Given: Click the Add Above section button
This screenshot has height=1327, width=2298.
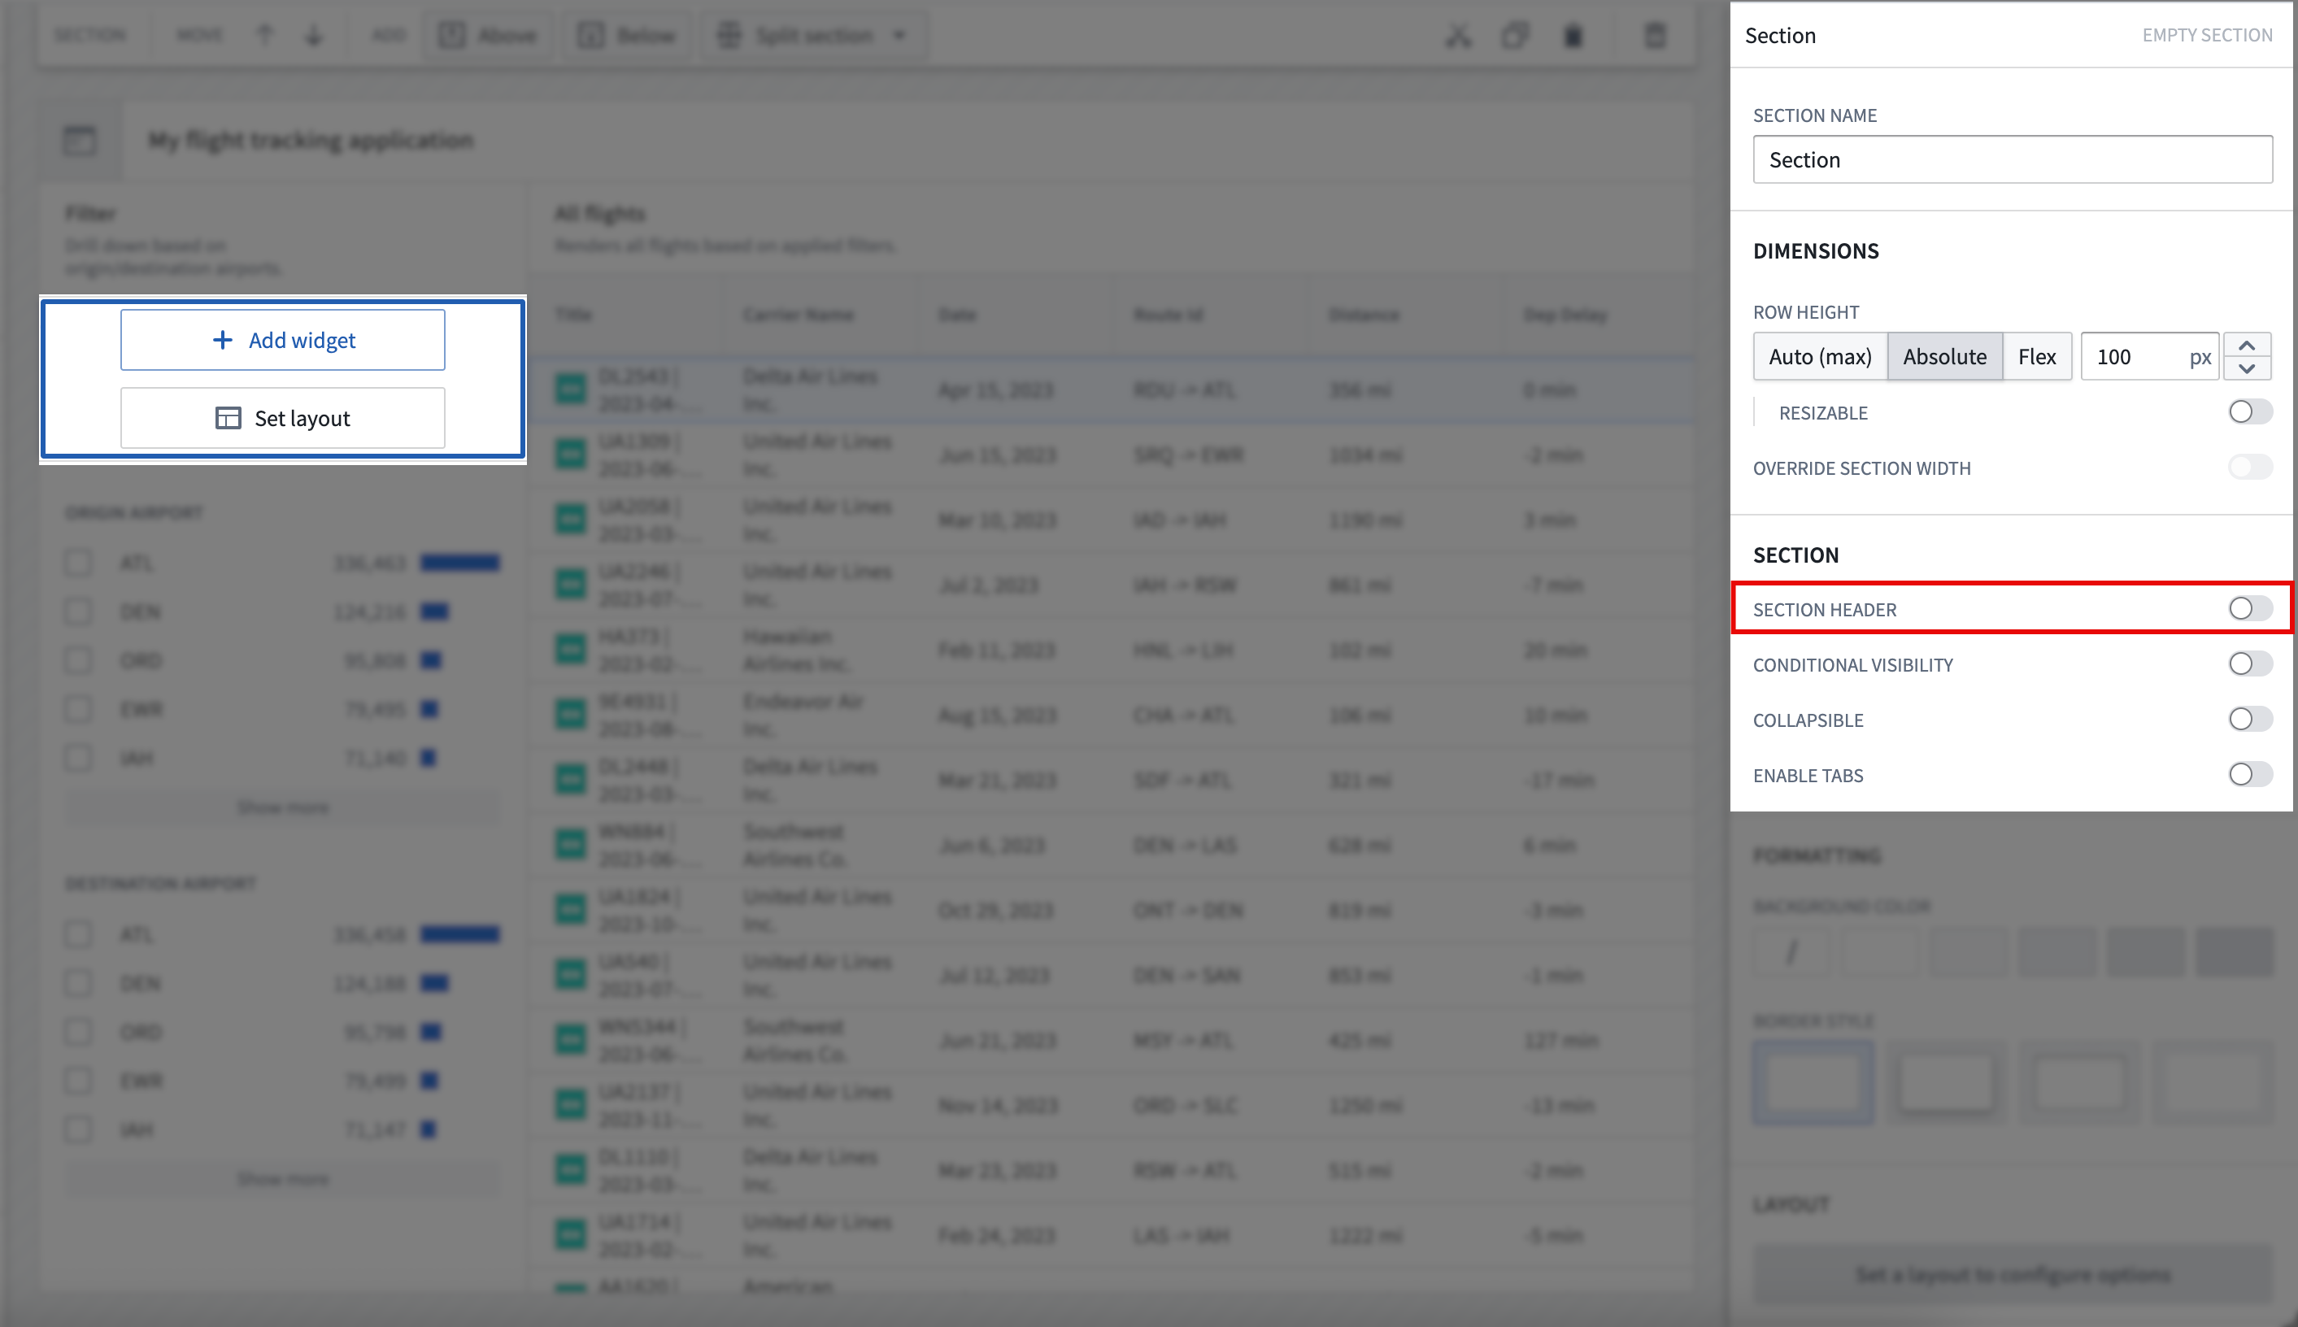Looking at the screenshot, I should click(x=489, y=36).
